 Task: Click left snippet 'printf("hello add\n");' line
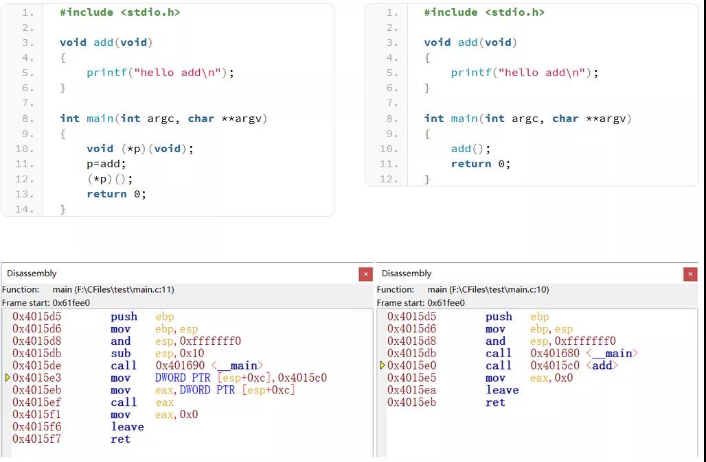click(160, 73)
